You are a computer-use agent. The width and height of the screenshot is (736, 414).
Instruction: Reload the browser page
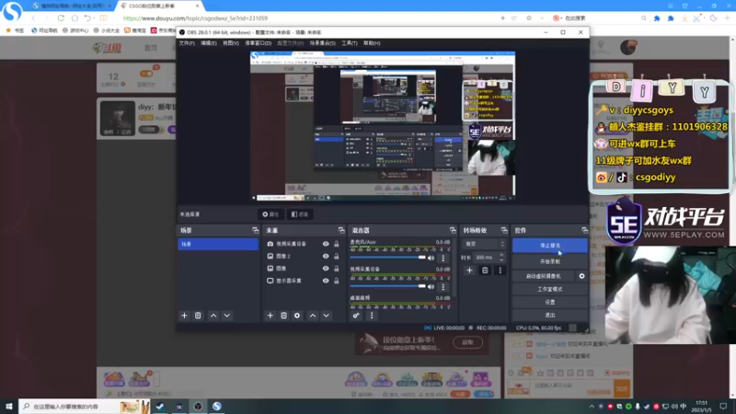(x=61, y=18)
